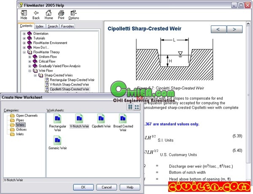Expand the Orientation tree node

24,34
